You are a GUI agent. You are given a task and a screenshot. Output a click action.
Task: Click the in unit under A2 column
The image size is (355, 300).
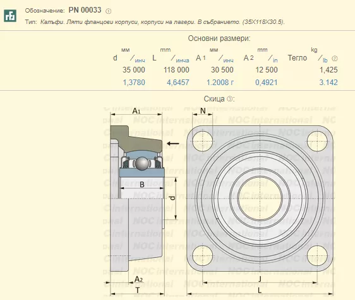coord(275,61)
